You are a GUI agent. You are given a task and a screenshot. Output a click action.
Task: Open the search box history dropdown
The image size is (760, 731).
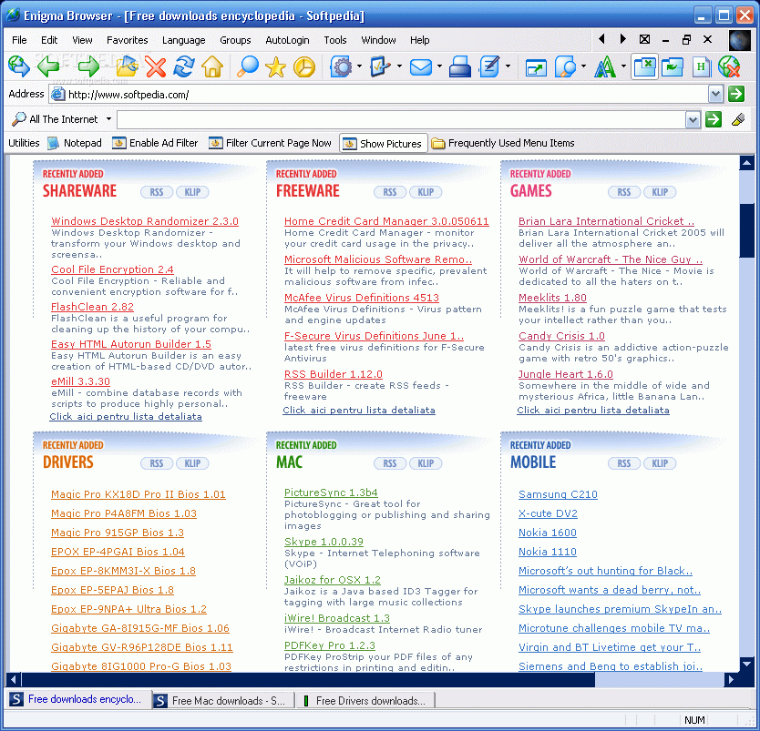693,119
